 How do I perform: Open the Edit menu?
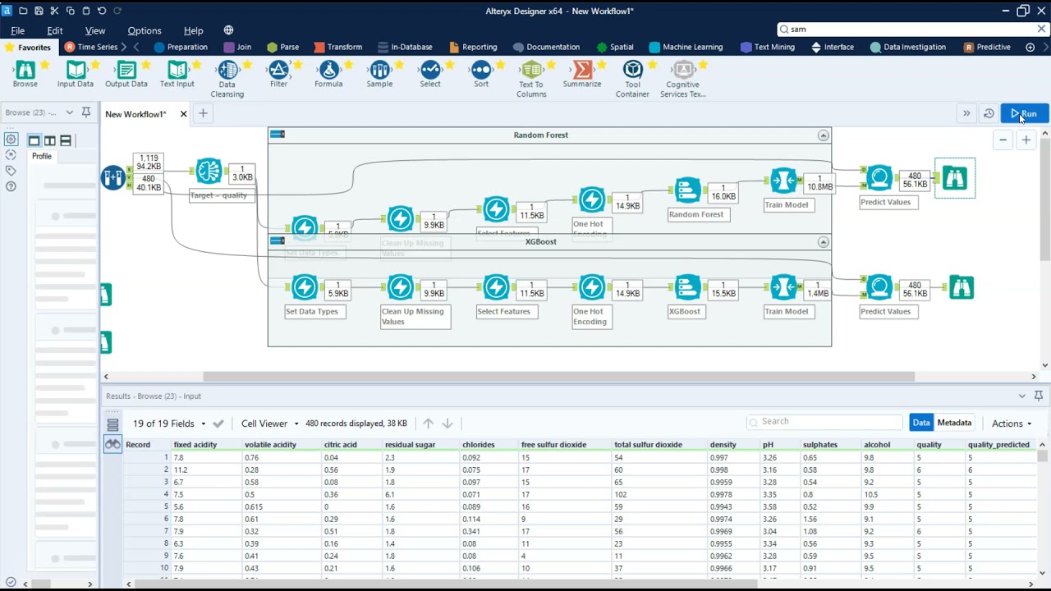coord(55,30)
